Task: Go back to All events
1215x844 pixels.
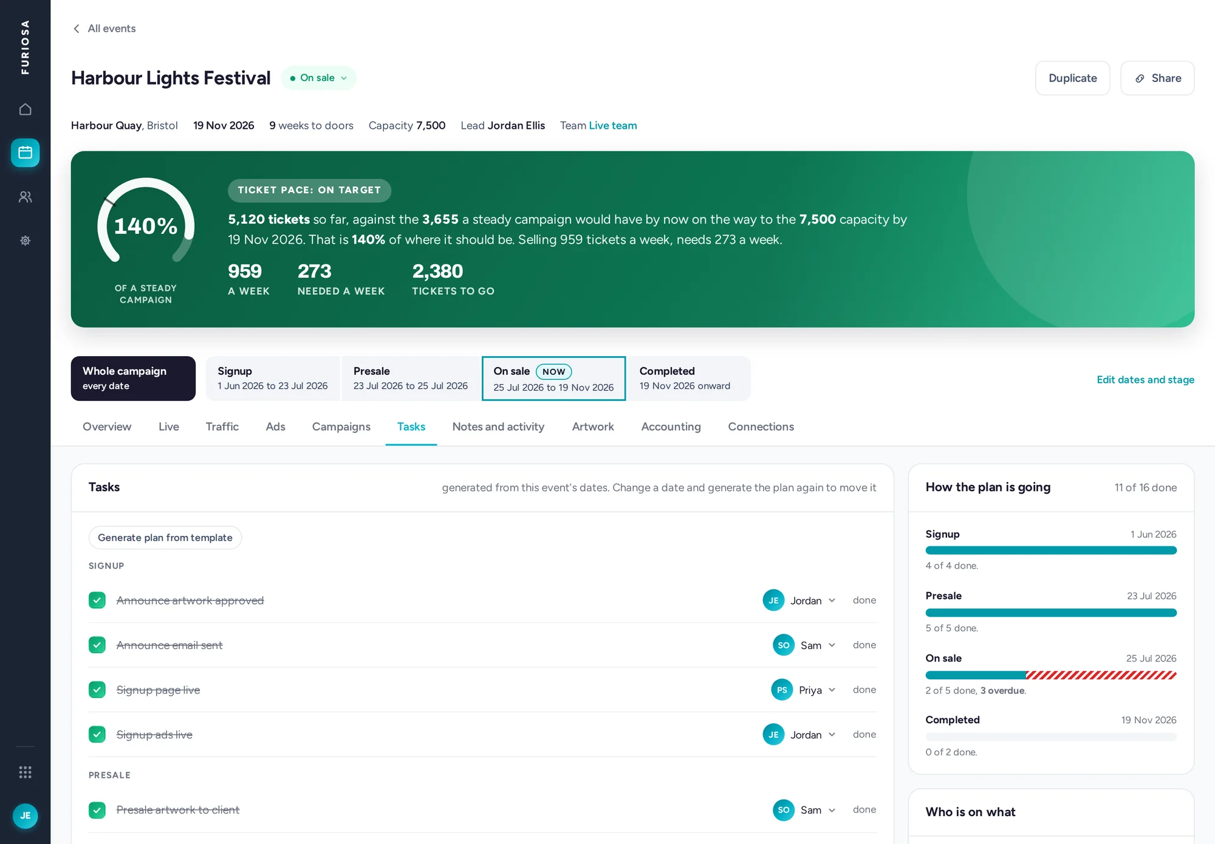Action: tap(104, 29)
